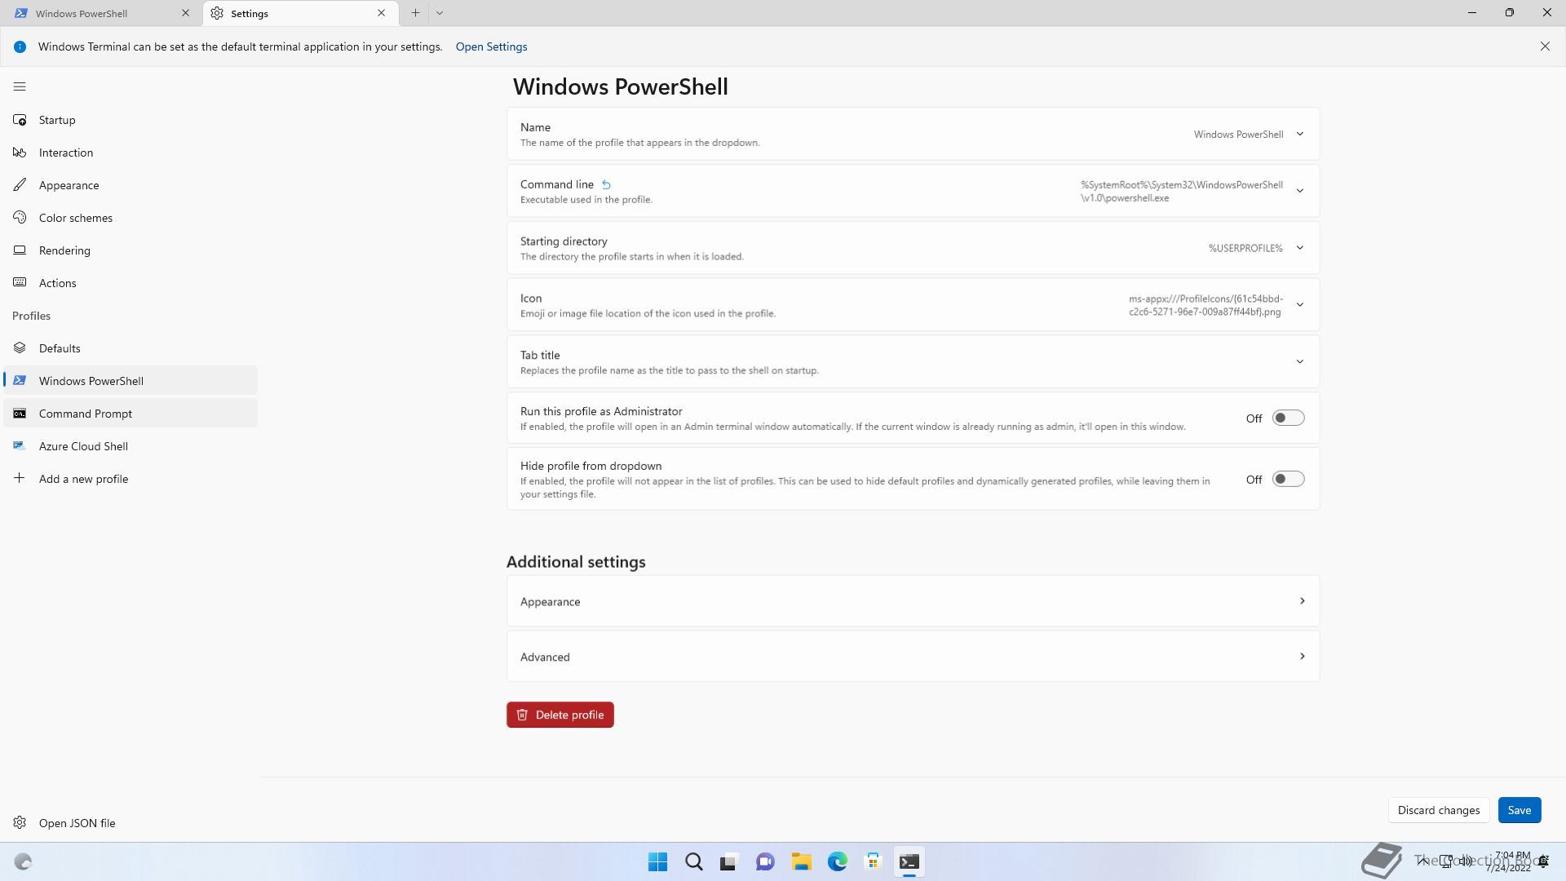The height and width of the screenshot is (881, 1566).
Task: Launch Microsoft Edge from taskbar
Action: coord(838,861)
